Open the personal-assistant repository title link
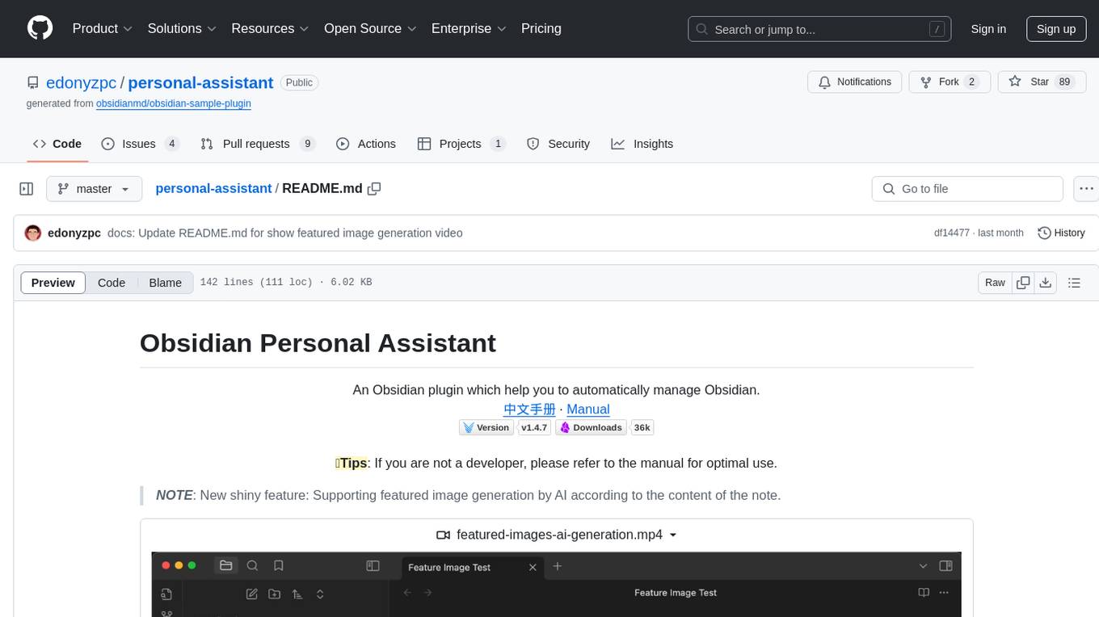 [x=200, y=82]
